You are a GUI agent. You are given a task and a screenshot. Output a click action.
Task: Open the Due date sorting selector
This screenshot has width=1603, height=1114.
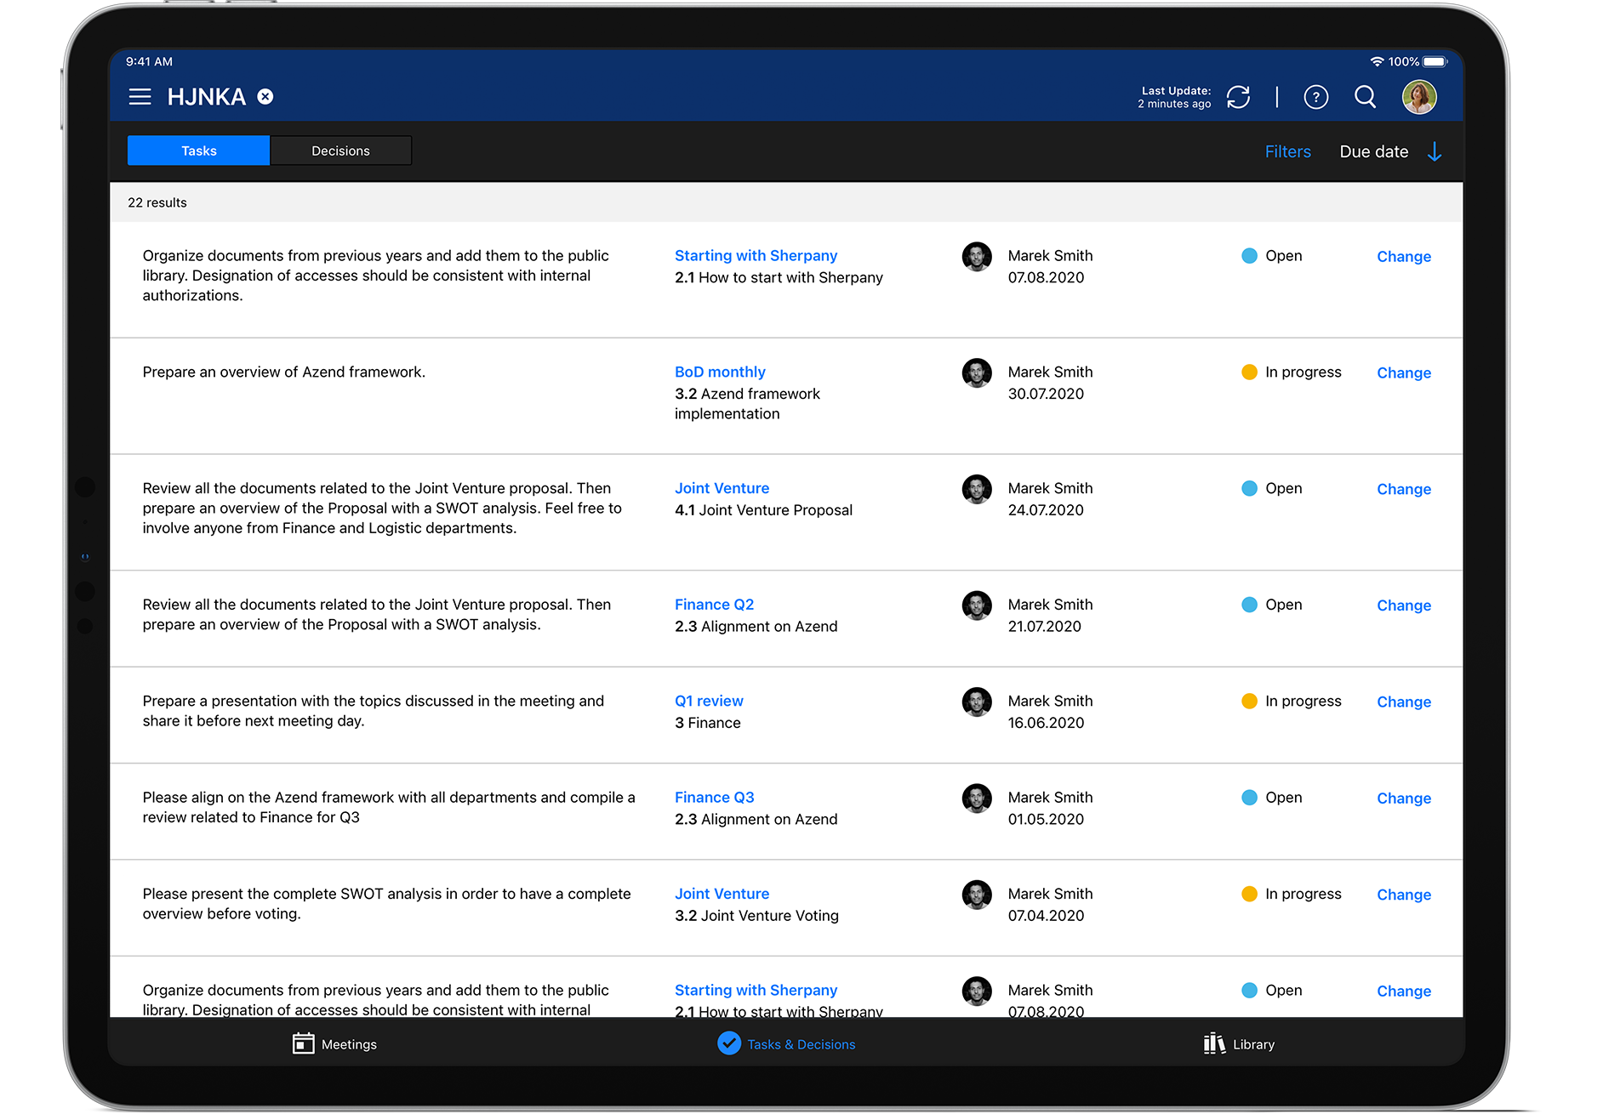[x=1373, y=151]
